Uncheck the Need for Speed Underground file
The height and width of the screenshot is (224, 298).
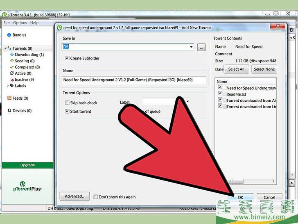tap(220, 87)
